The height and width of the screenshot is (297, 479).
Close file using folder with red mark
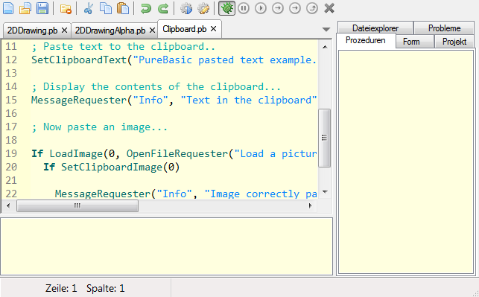tap(66, 8)
